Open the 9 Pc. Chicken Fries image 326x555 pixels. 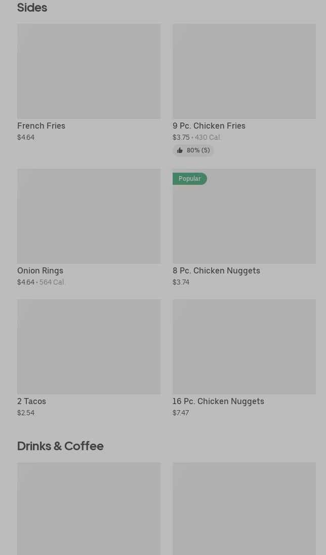click(244, 71)
